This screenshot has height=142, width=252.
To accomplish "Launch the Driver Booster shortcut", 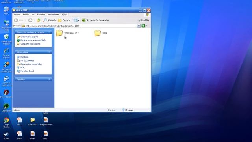I will click(x=6, y=94).
